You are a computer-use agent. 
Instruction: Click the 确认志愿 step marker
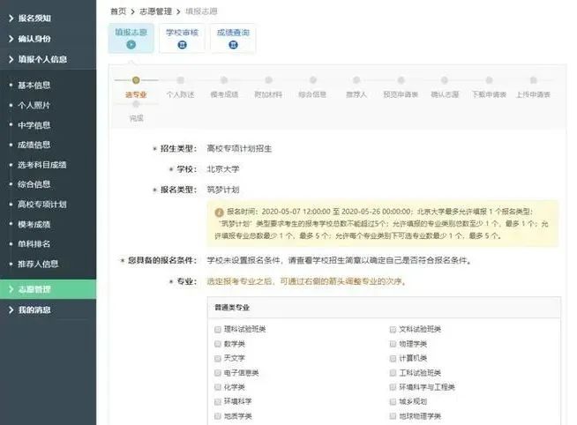pyautogui.click(x=445, y=80)
